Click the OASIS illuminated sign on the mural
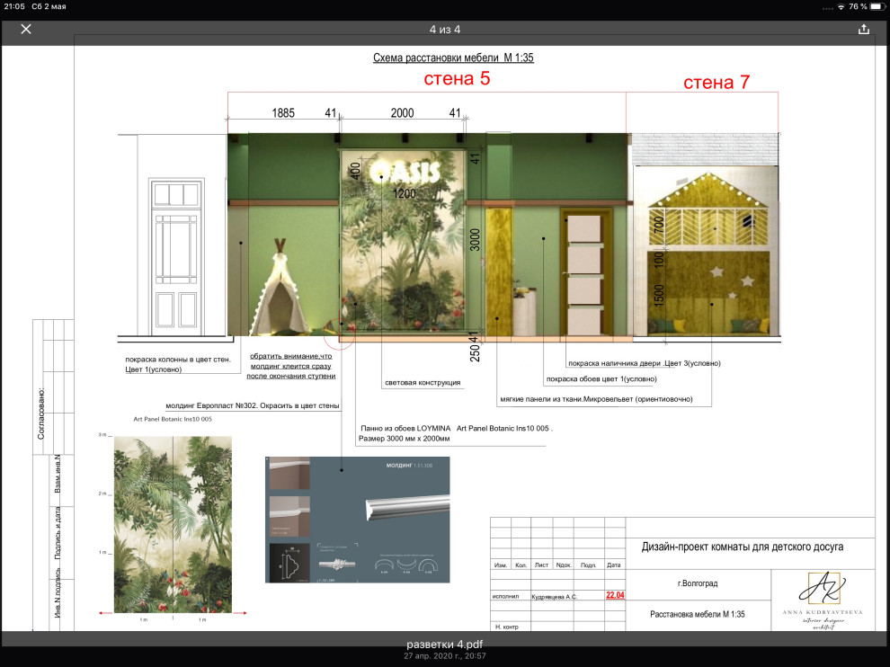This screenshot has height=667, width=890. coord(405,169)
